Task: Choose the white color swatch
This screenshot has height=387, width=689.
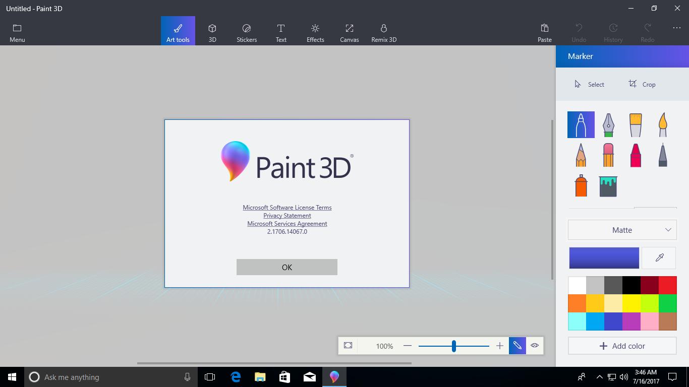Action: coord(577,285)
